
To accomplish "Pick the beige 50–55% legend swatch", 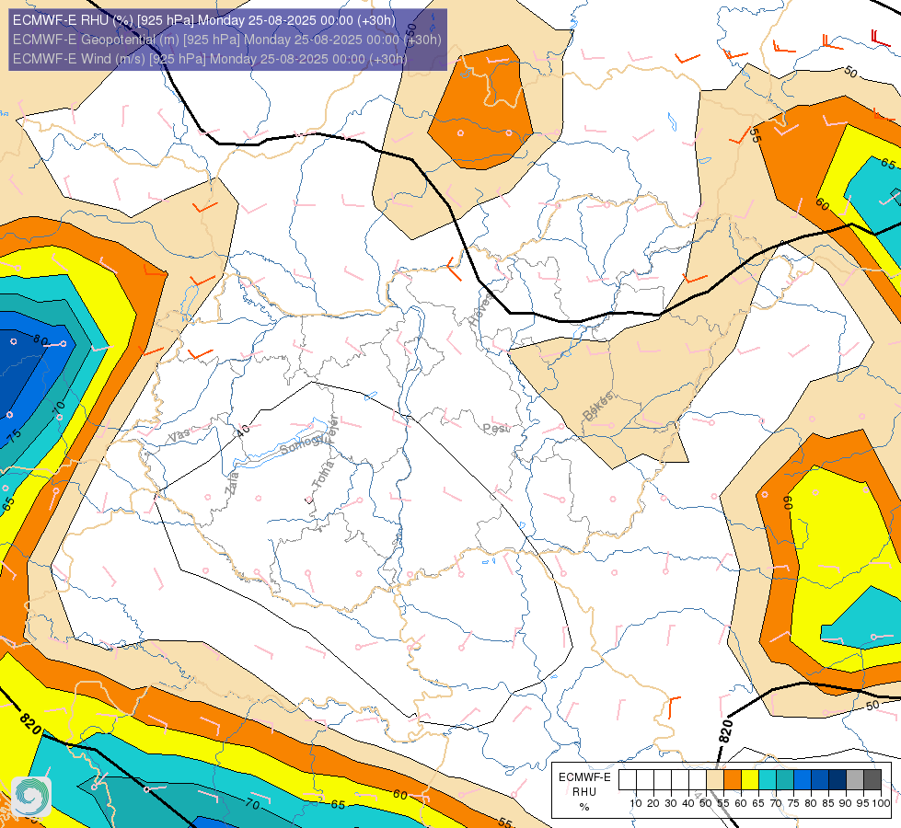I will (715, 780).
